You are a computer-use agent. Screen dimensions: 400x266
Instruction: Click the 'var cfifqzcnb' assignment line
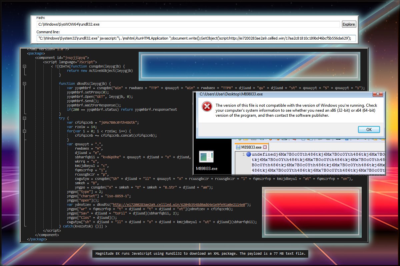[103, 122]
